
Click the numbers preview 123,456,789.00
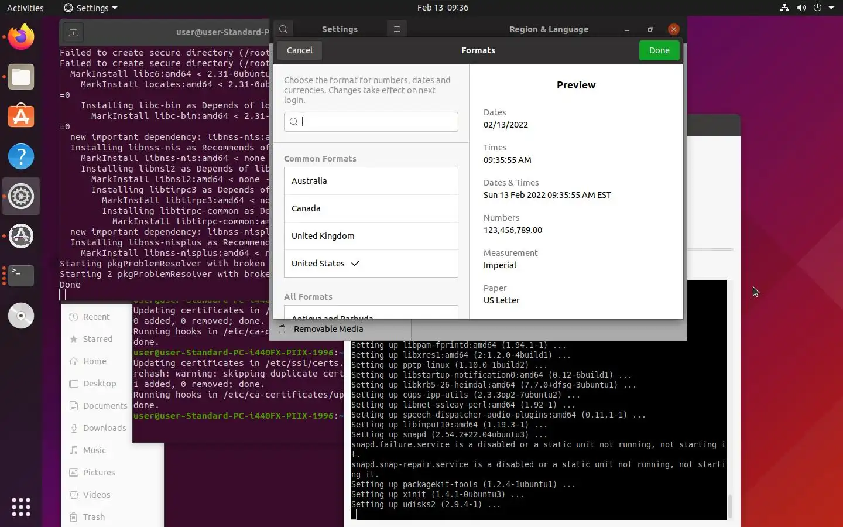pyautogui.click(x=513, y=230)
